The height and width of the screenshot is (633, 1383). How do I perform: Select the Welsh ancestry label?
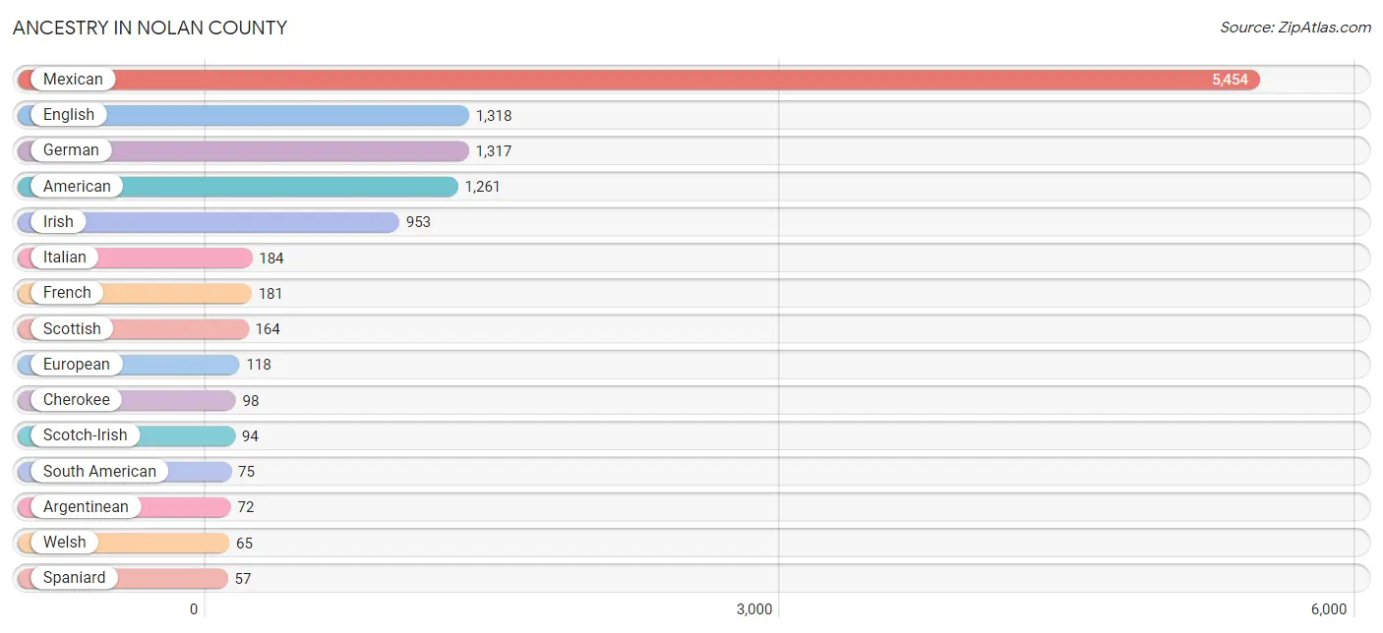point(65,543)
